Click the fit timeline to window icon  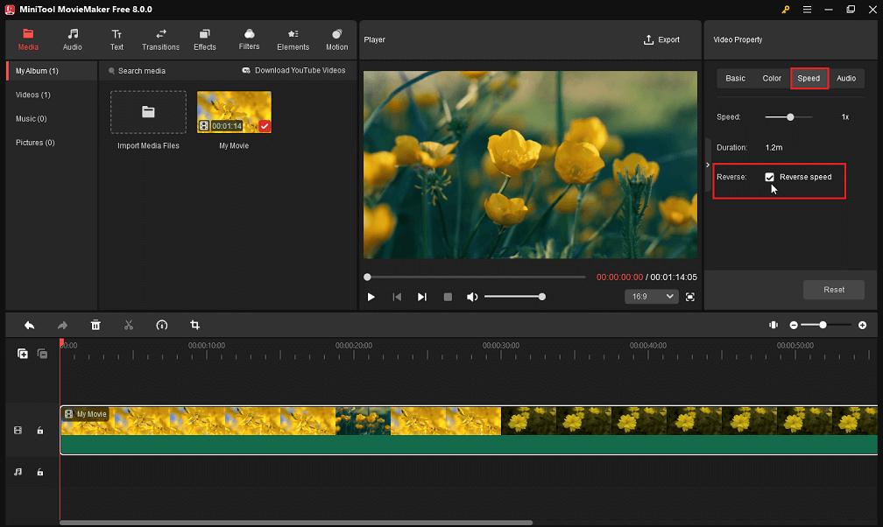774,325
